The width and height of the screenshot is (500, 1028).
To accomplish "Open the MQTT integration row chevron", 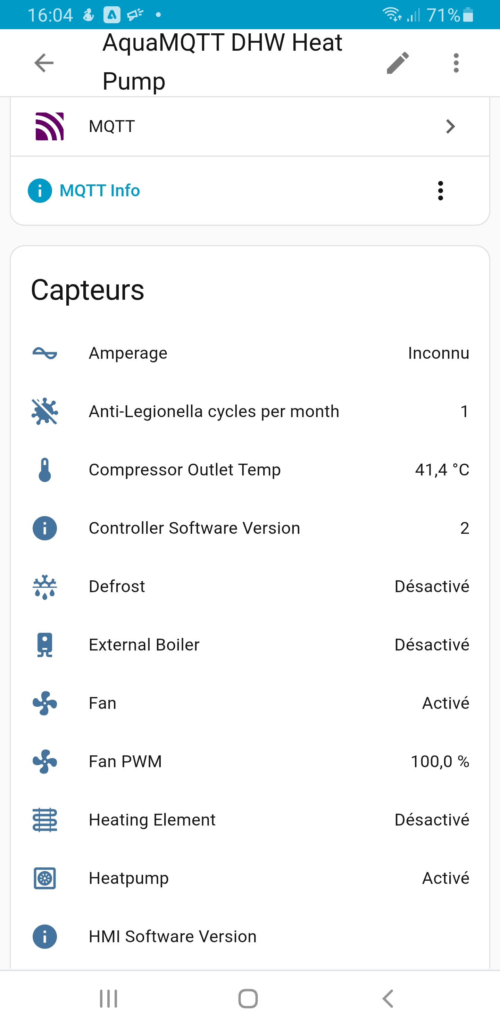I will click(450, 126).
